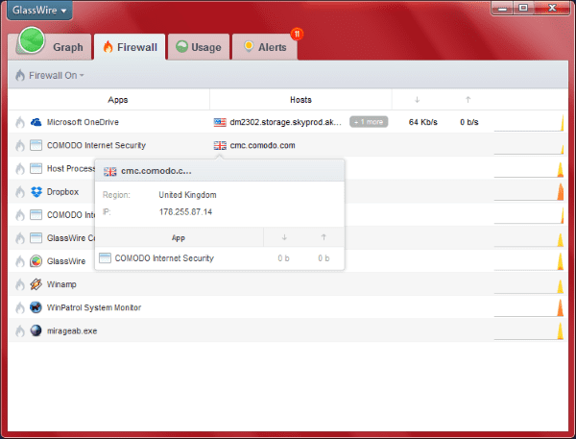
Task: Click the Microsoft OneDrive cloud icon
Action: 36,122
